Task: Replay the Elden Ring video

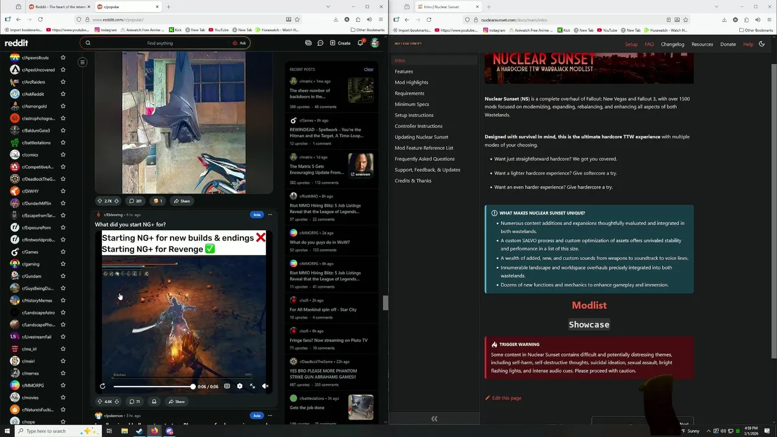Action: tap(103, 386)
